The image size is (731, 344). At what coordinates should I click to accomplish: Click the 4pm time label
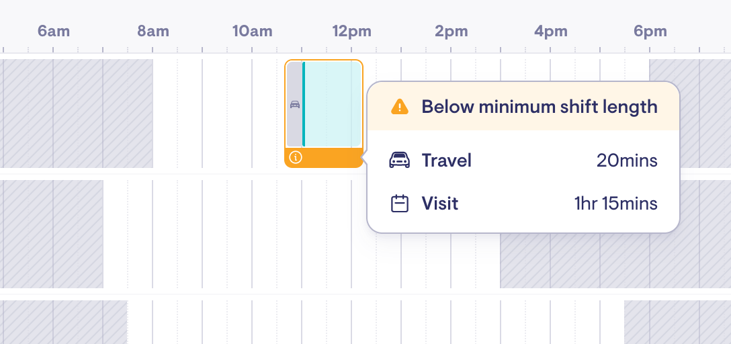click(x=551, y=31)
